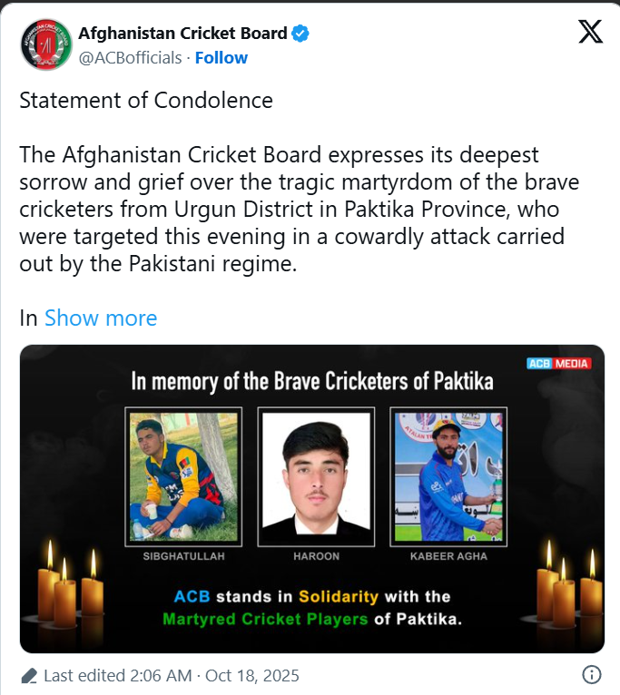Screen dimensions: 620x695
Task: Click the ACB MEDIA badge in image
Action: tap(558, 364)
